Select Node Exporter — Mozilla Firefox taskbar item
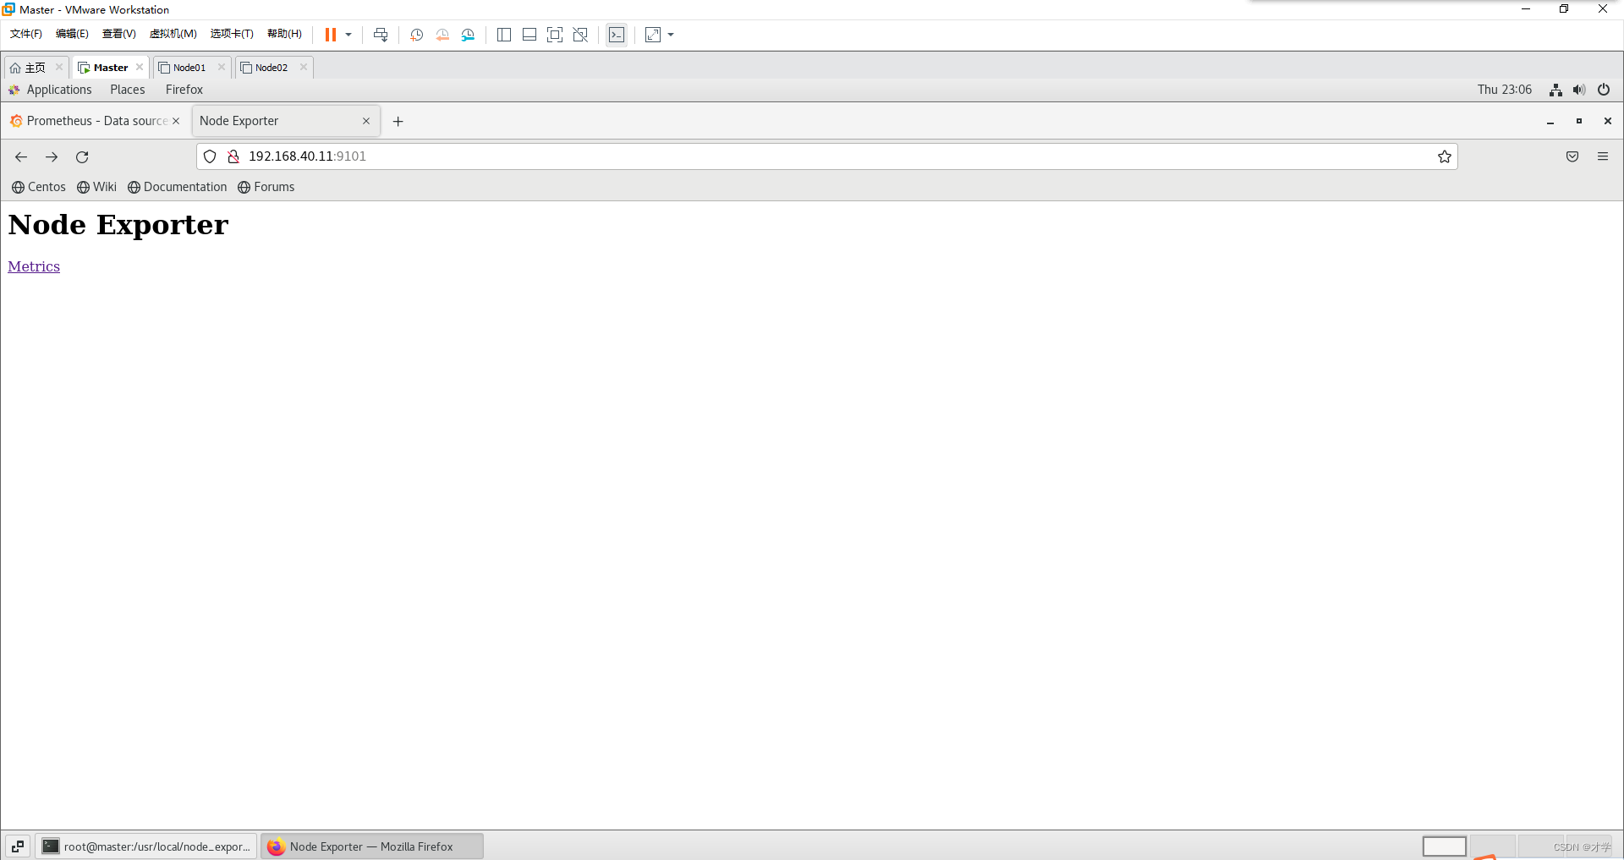1624x860 pixels. 372,846
